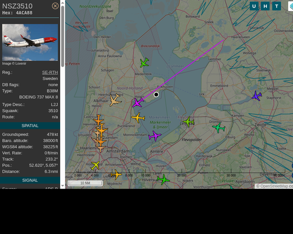
Task: Click the SIGNAL section header
Action: point(30,180)
